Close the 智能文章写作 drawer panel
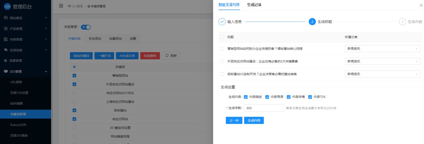 [420, 5]
